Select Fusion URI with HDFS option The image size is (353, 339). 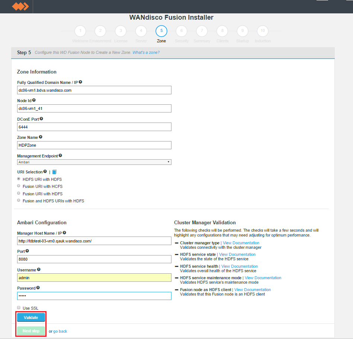(x=19, y=193)
